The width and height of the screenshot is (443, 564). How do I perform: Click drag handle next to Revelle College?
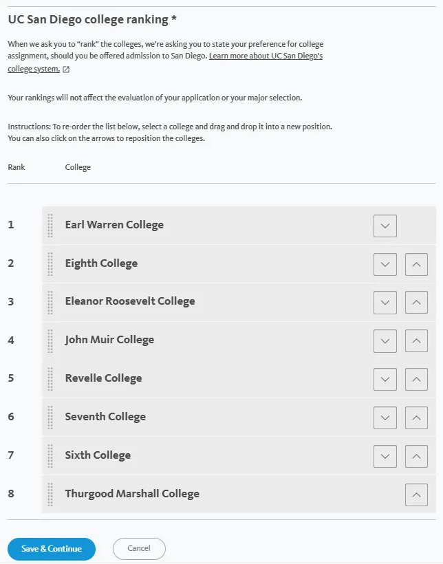[50, 379]
